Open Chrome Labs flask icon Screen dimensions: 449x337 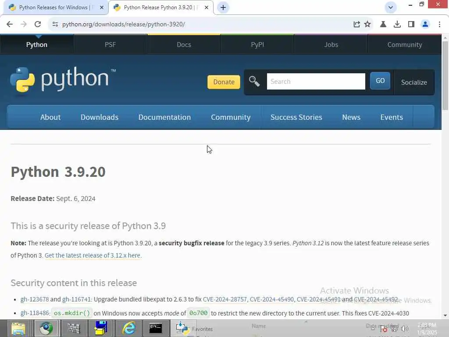[x=383, y=25]
